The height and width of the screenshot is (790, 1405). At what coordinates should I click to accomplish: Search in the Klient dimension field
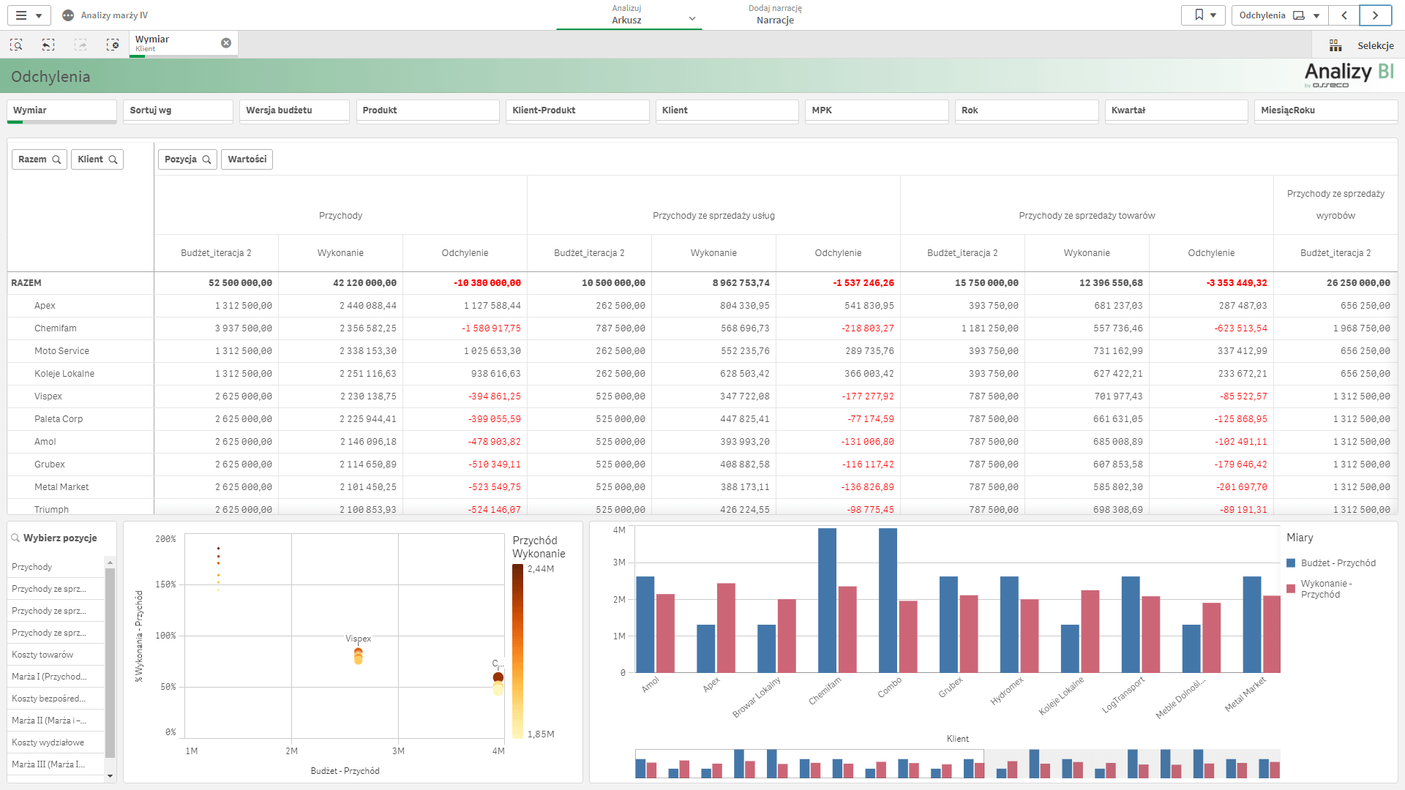tap(113, 159)
